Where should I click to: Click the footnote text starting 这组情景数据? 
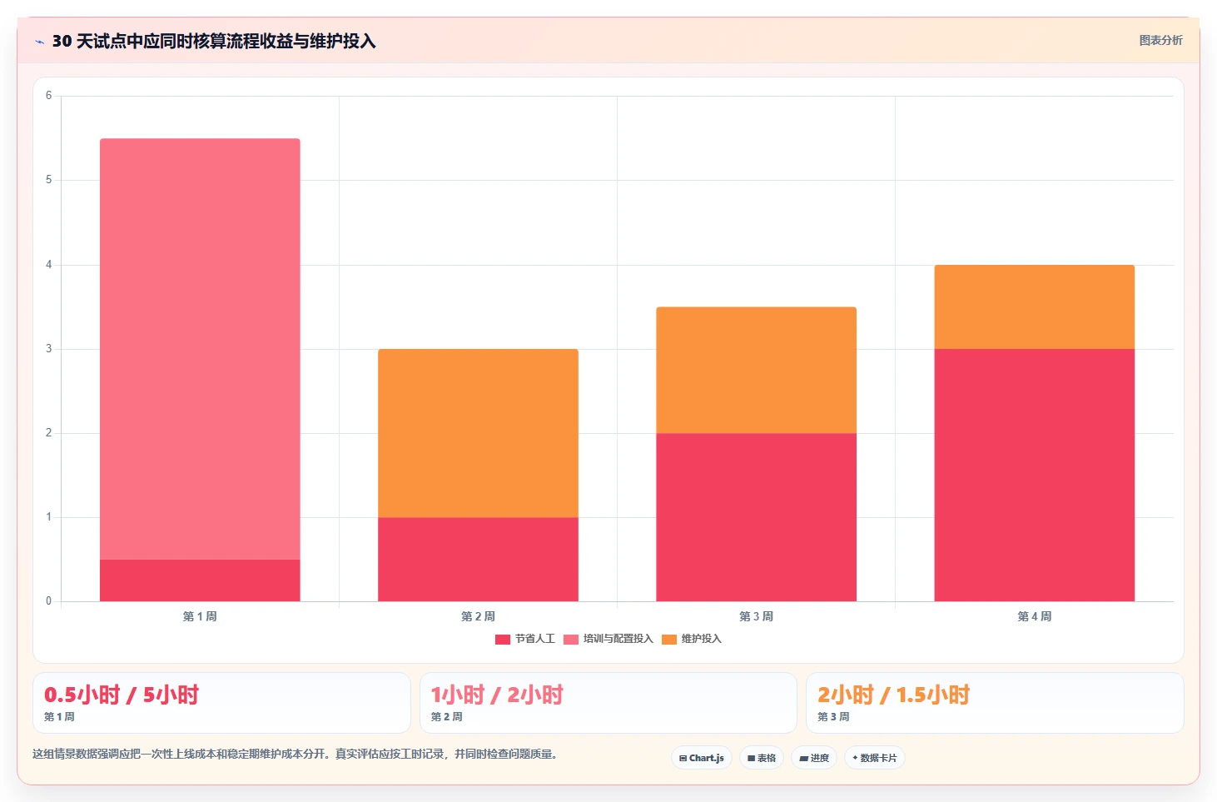(296, 754)
